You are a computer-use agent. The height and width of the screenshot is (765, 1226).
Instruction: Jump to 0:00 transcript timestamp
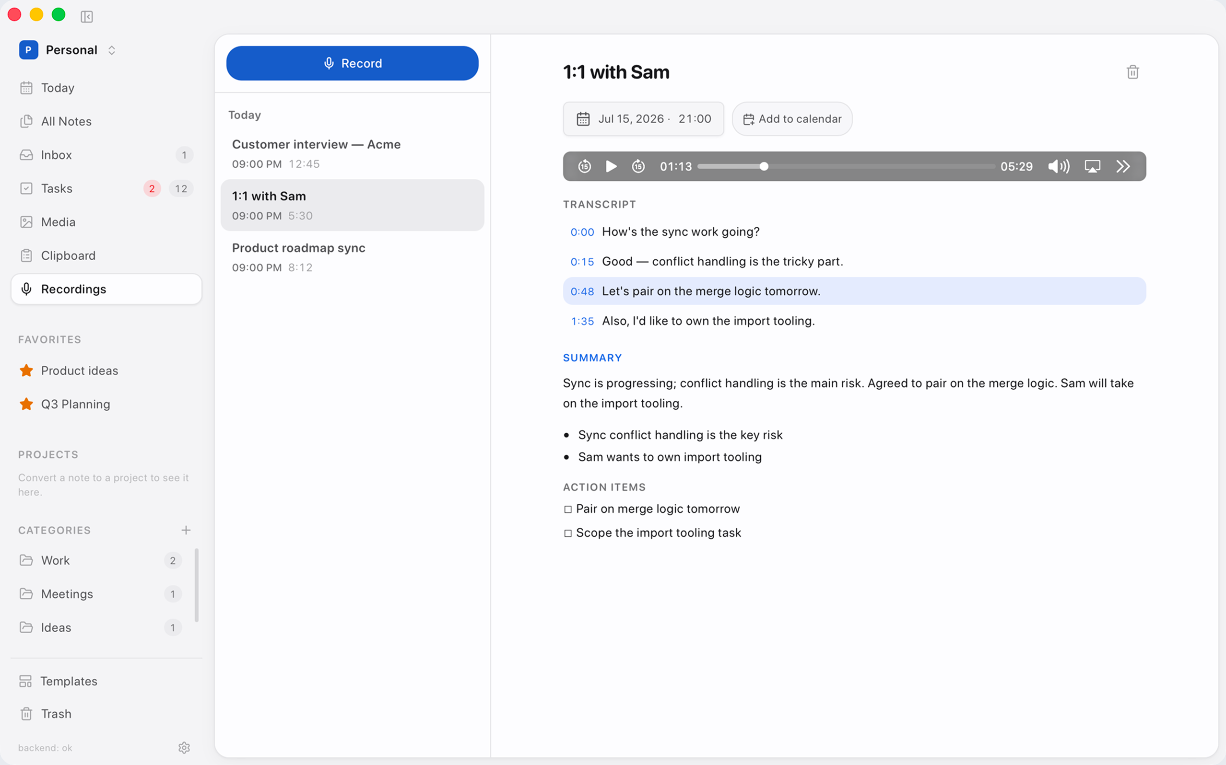click(x=582, y=232)
